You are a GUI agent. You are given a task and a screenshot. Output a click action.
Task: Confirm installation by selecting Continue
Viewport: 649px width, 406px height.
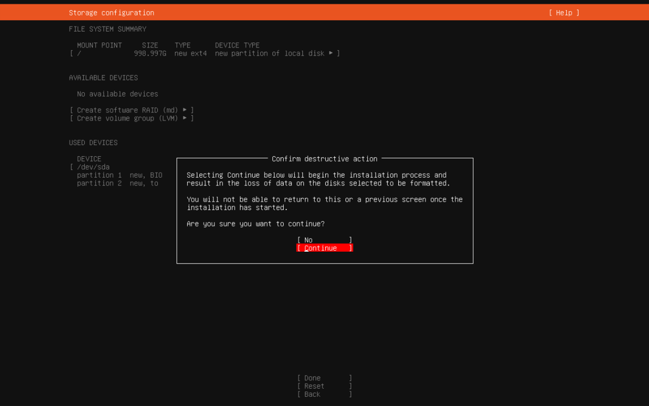tap(324, 248)
